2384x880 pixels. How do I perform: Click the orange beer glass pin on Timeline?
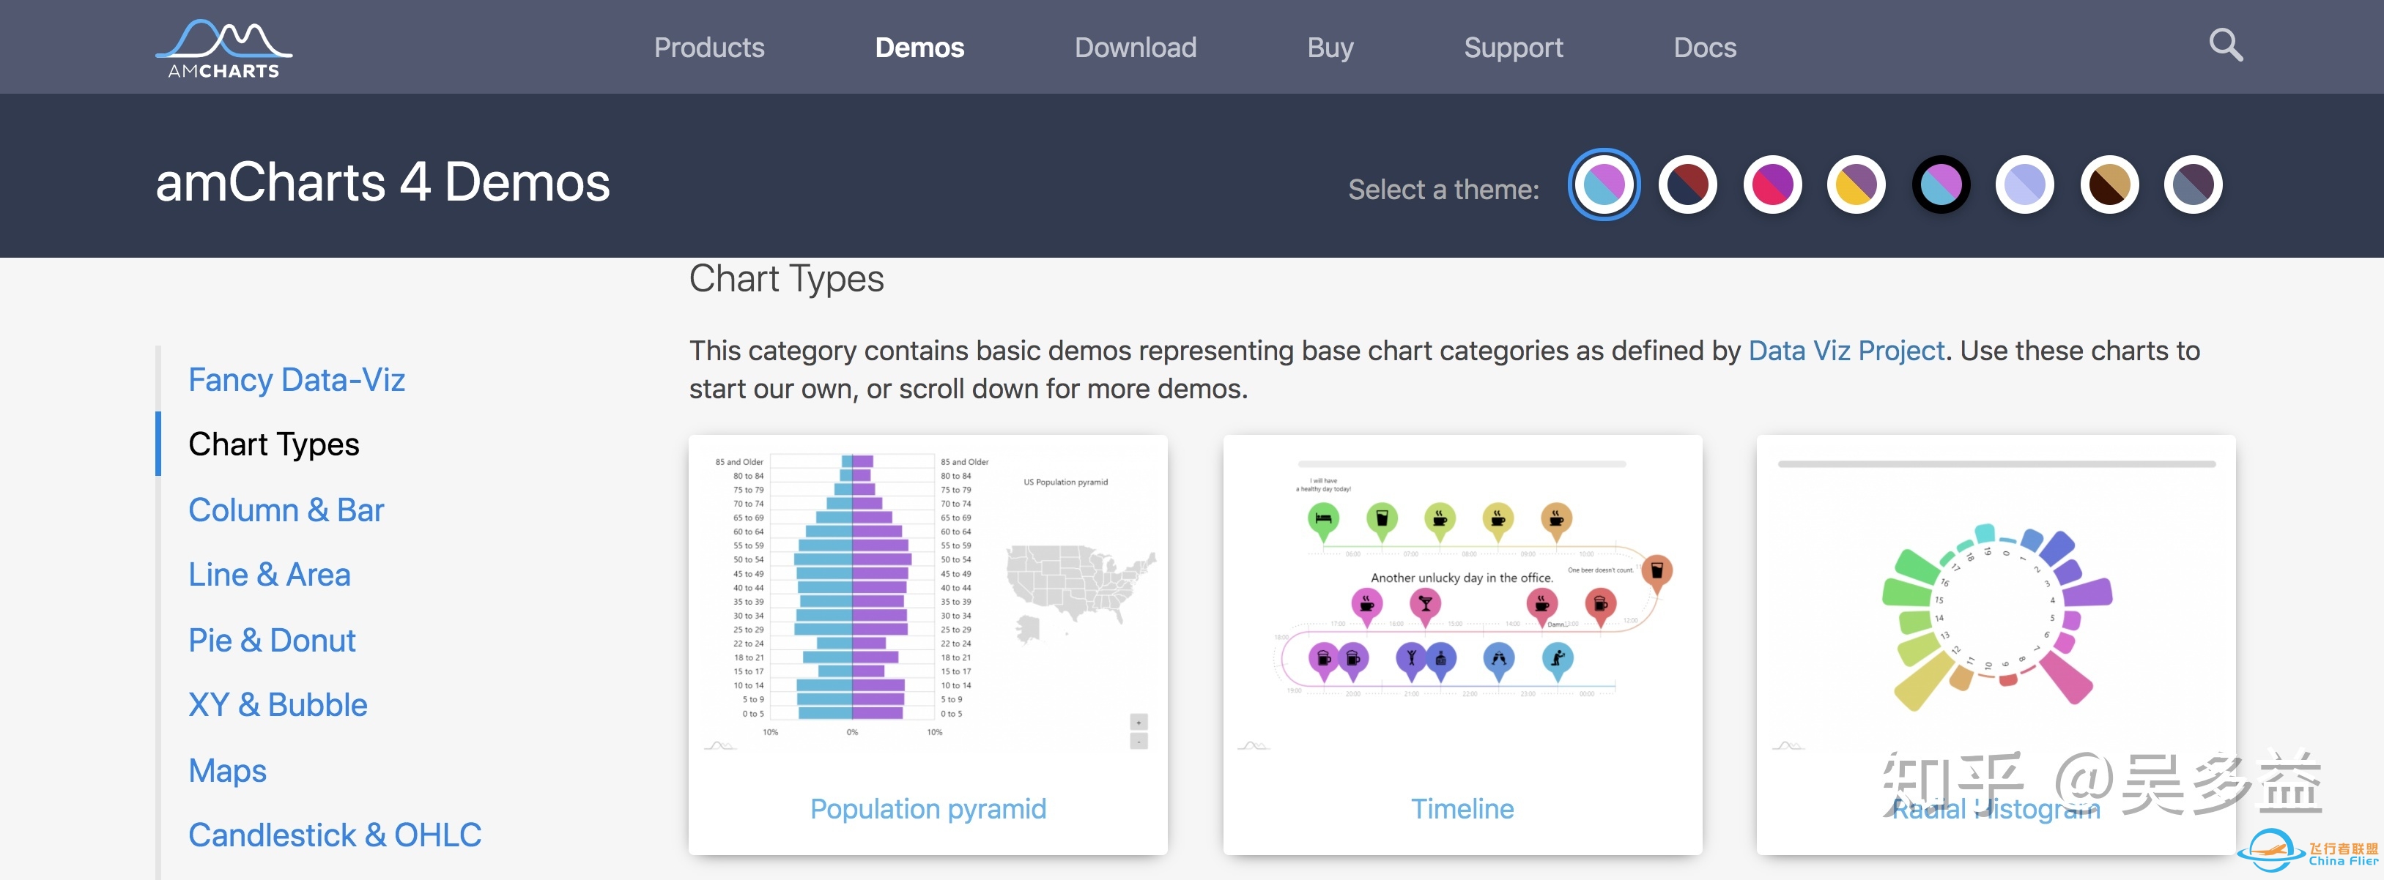1656,573
